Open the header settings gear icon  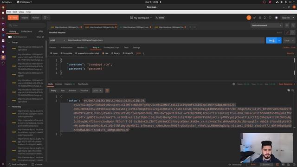click(260, 18)
